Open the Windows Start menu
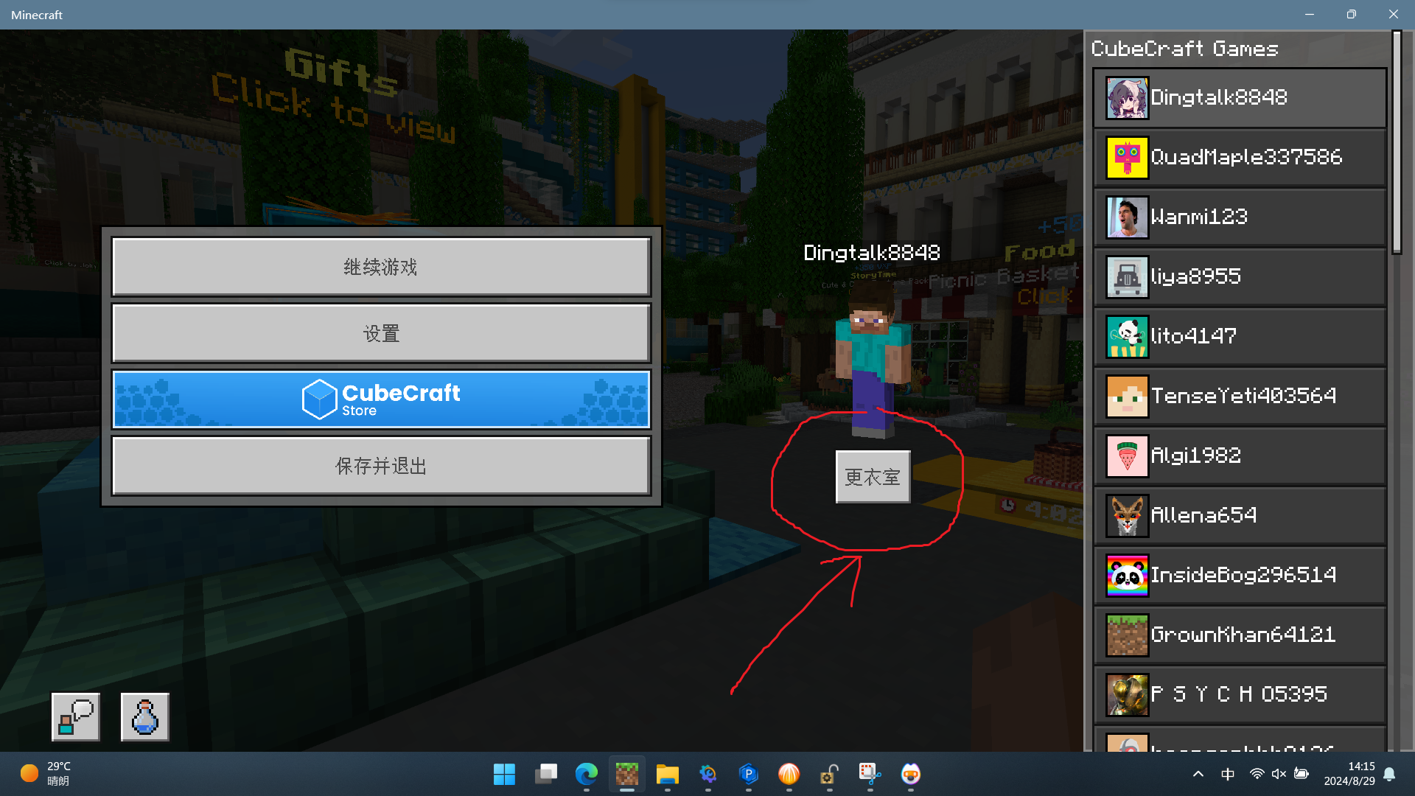This screenshot has width=1415, height=796. pyautogui.click(x=505, y=774)
